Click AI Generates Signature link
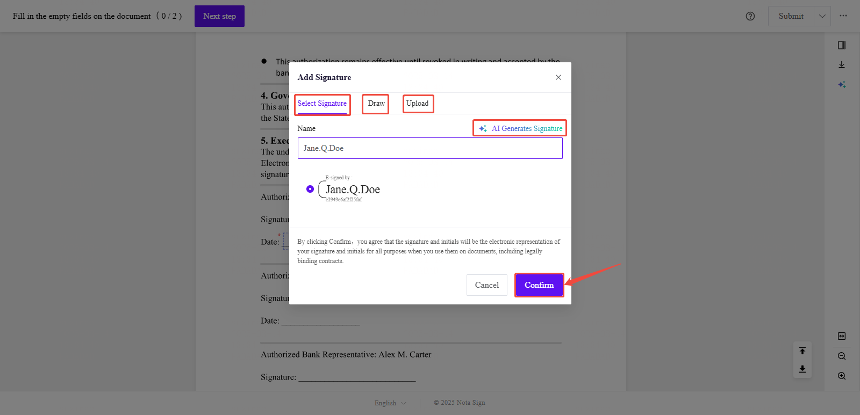 tap(520, 128)
